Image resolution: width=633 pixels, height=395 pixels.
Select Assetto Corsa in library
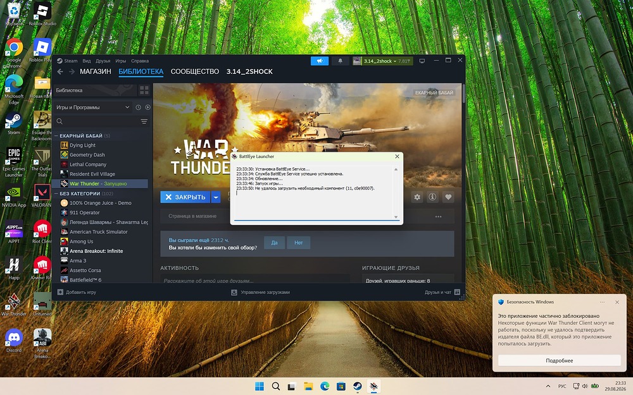tap(85, 270)
